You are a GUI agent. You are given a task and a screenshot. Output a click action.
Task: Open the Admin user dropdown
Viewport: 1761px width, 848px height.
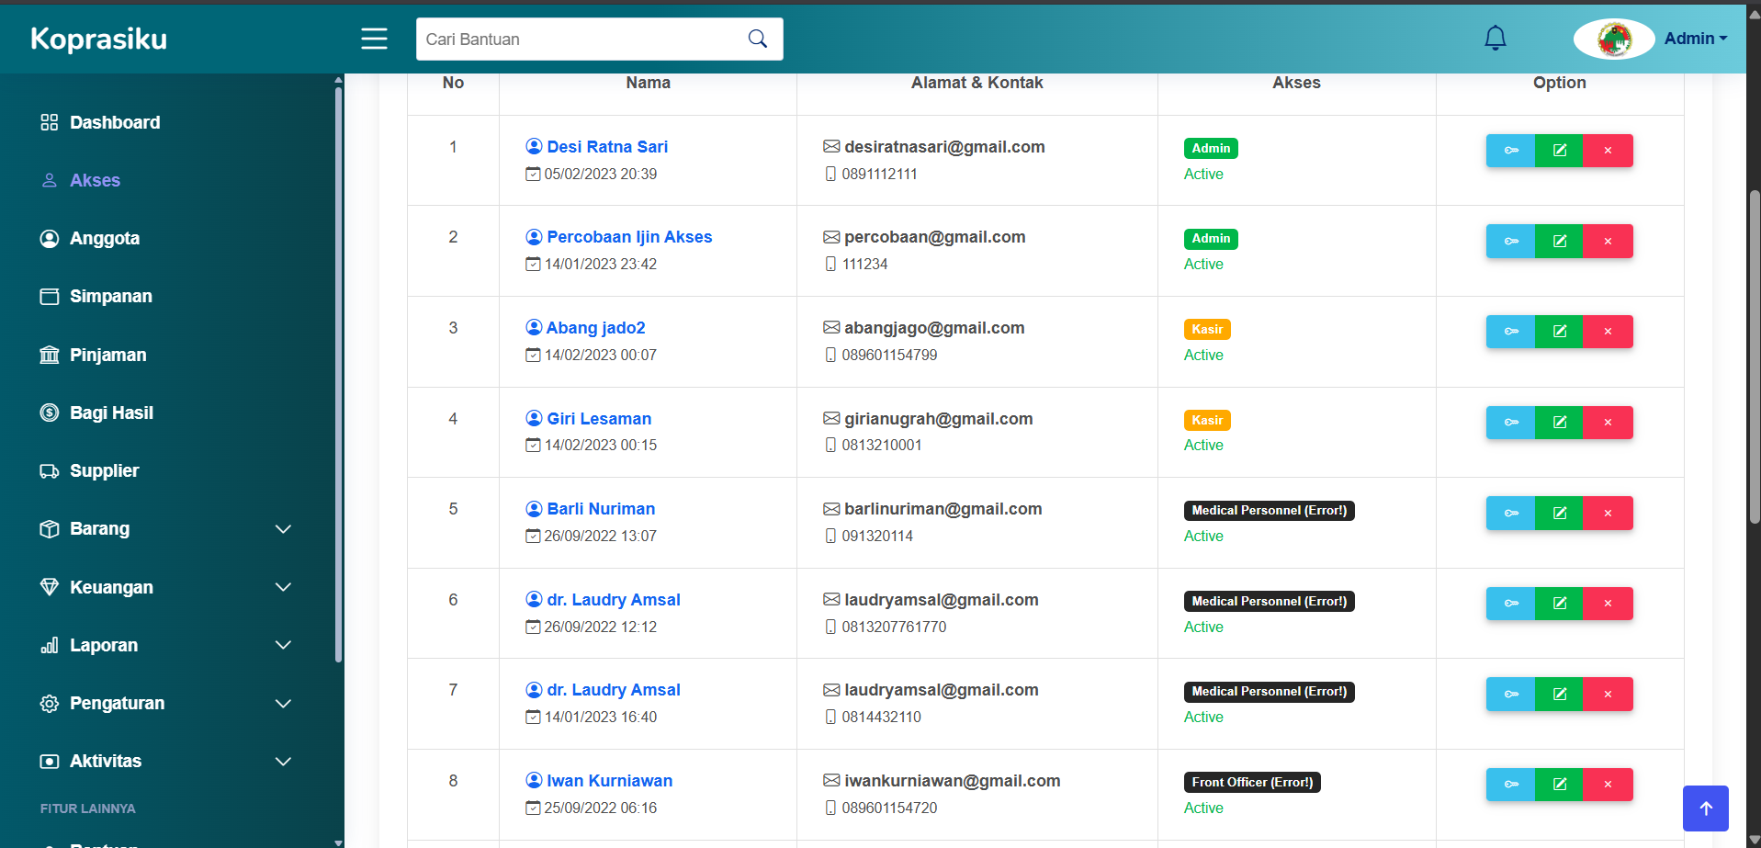click(x=1695, y=39)
